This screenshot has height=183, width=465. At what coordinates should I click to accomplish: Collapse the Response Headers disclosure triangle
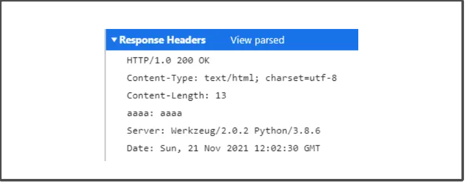(x=114, y=40)
